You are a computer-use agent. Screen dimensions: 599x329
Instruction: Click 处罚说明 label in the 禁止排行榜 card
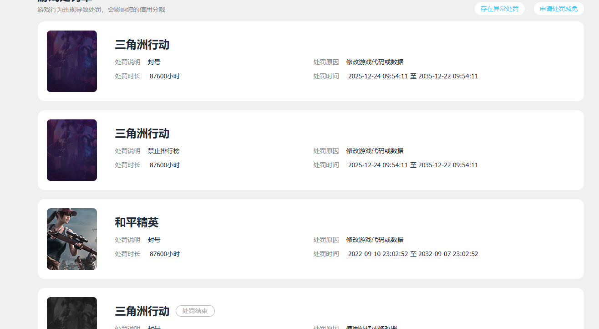click(127, 151)
